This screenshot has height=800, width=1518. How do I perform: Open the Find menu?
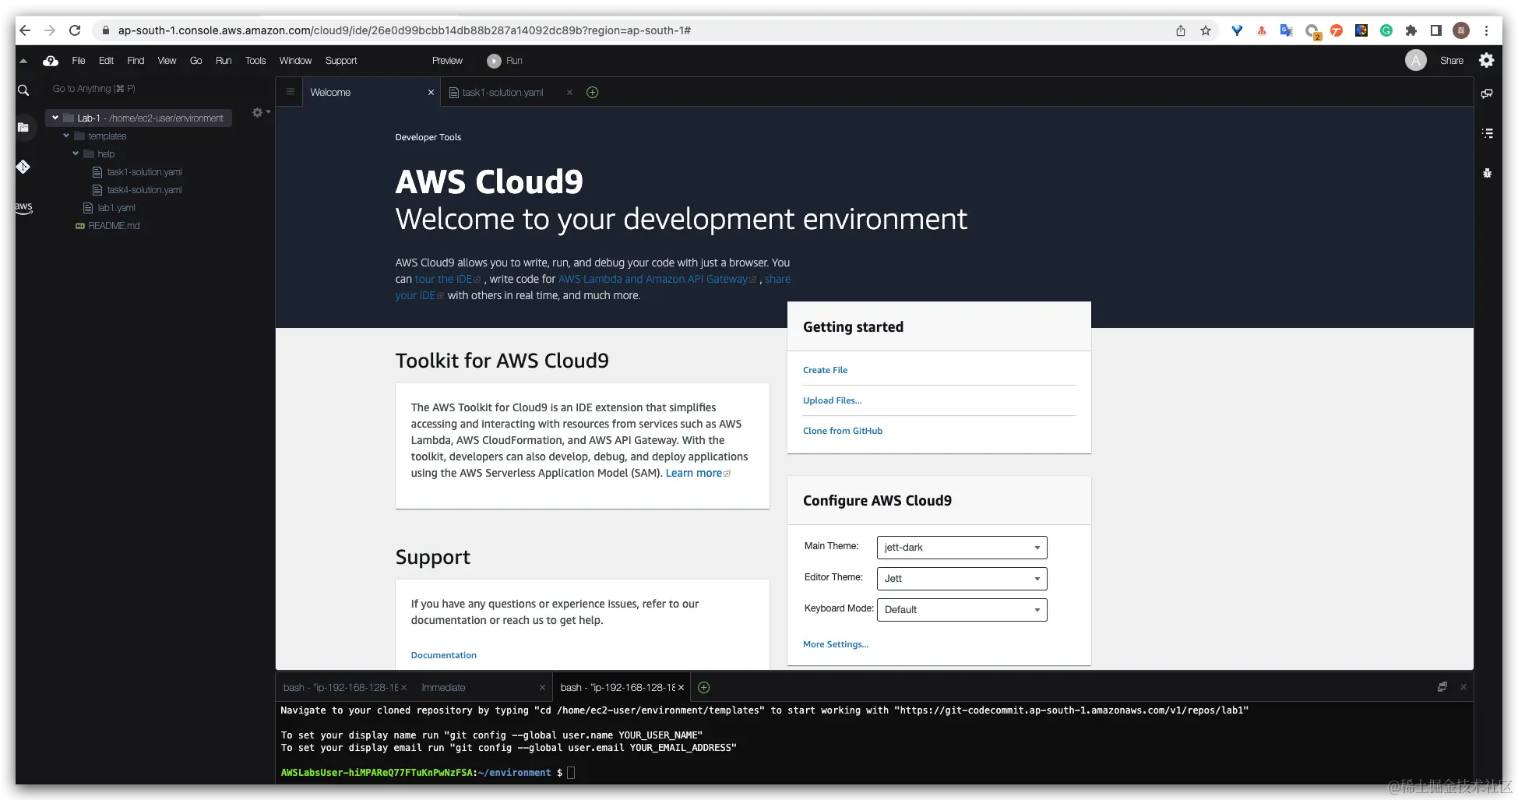(x=136, y=61)
